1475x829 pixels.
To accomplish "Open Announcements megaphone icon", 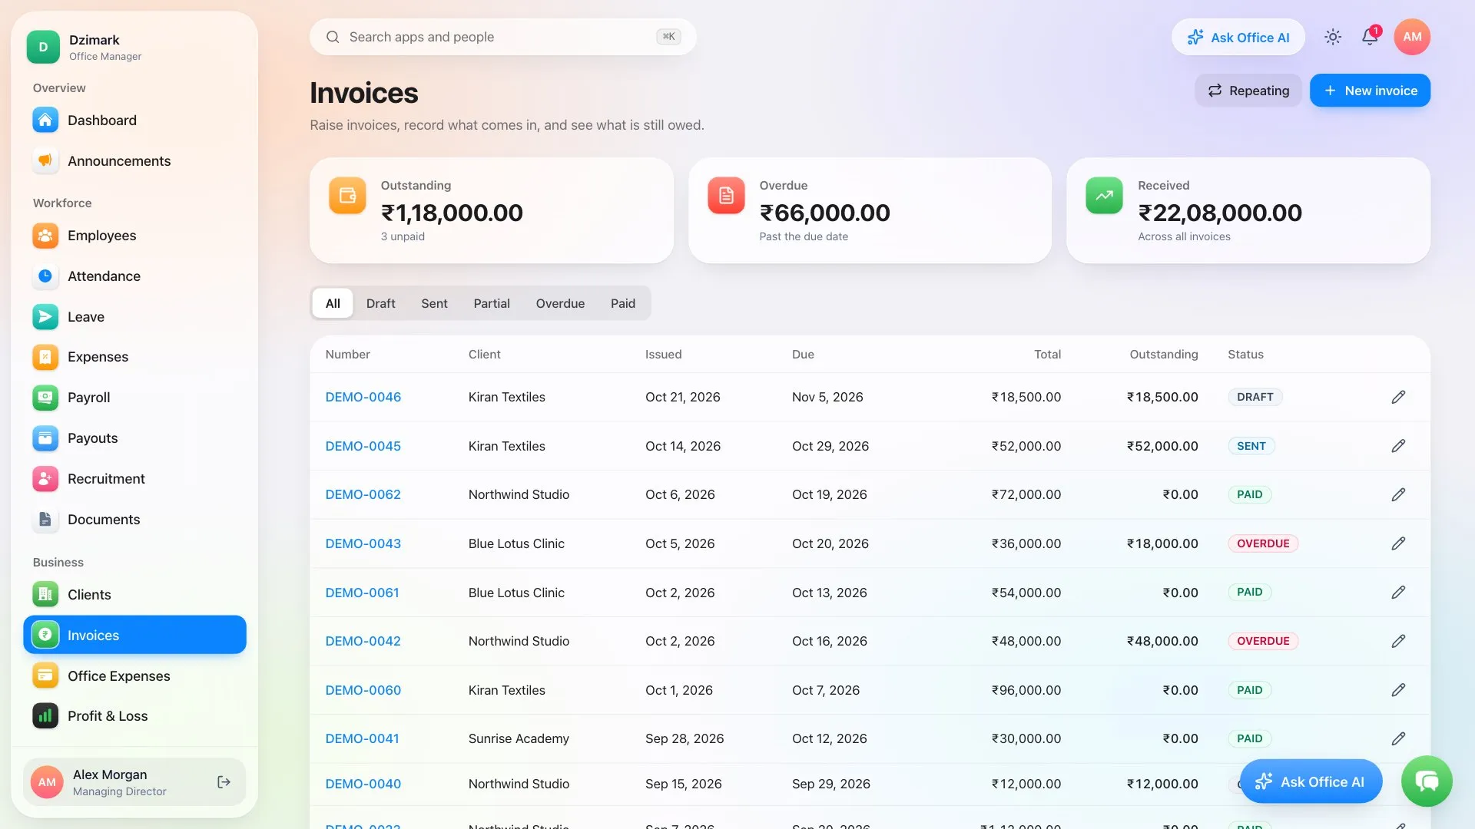I will [45, 161].
